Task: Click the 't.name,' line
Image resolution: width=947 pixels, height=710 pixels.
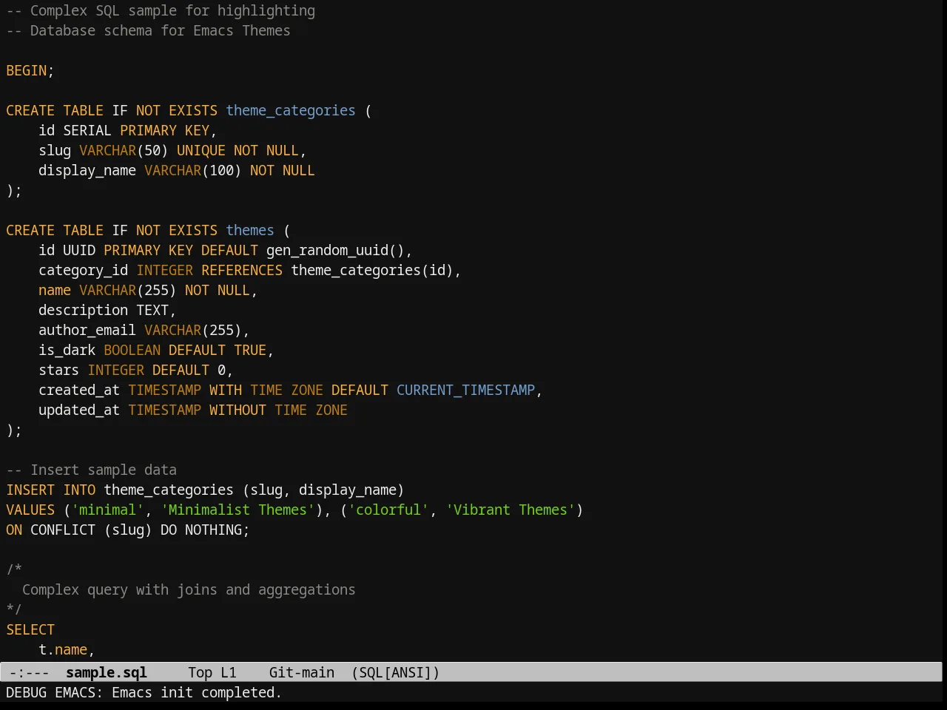Action: point(67,649)
